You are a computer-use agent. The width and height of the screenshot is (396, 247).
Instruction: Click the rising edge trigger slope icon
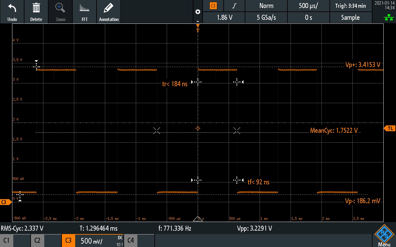click(x=235, y=6)
